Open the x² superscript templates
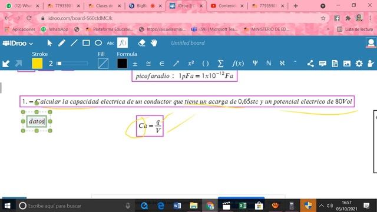377x212 pixels. coord(191,63)
